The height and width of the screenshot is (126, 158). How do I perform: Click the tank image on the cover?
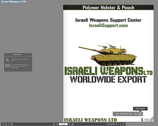107,55
